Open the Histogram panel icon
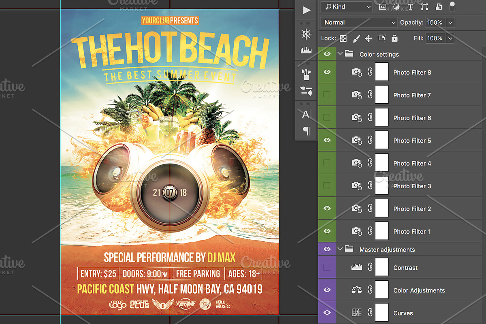 [x=307, y=51]
